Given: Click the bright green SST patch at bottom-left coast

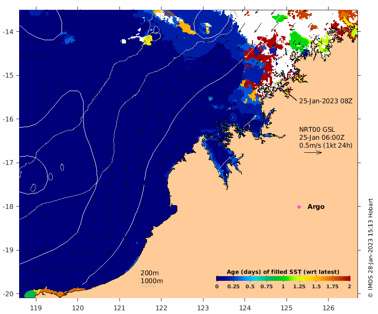Looking at the screenshot, I should click(30, 294).
